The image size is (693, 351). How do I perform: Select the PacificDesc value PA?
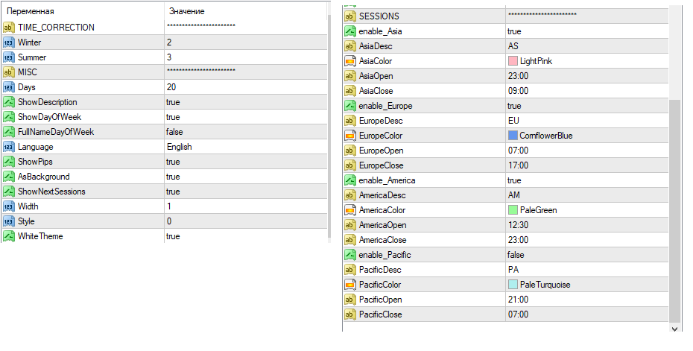513,270
